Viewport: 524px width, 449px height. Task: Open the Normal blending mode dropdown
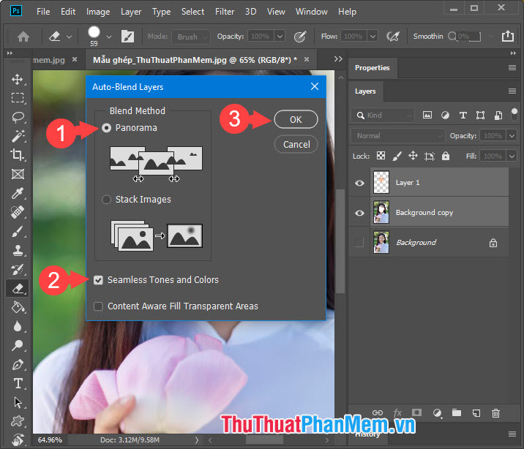pyautogui.click(x=397, y=136)
